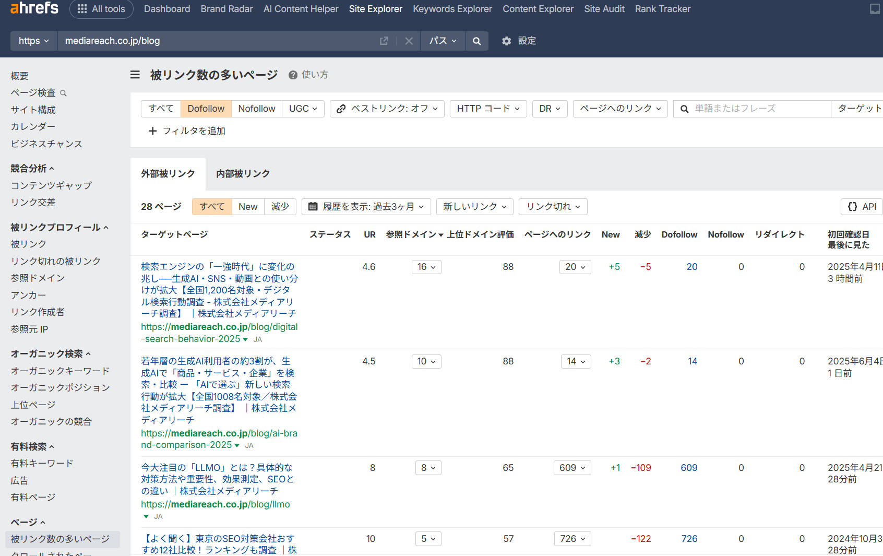The image size is (883, 556).
Task: Sort by 参照ドメイン column header
Action: (x=414, y=235)
